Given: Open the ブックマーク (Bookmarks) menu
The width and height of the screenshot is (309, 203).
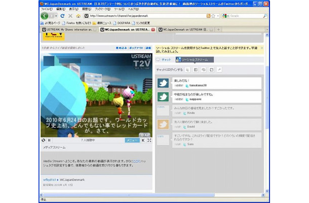Looking at the screenshot, I should (102, 9).
